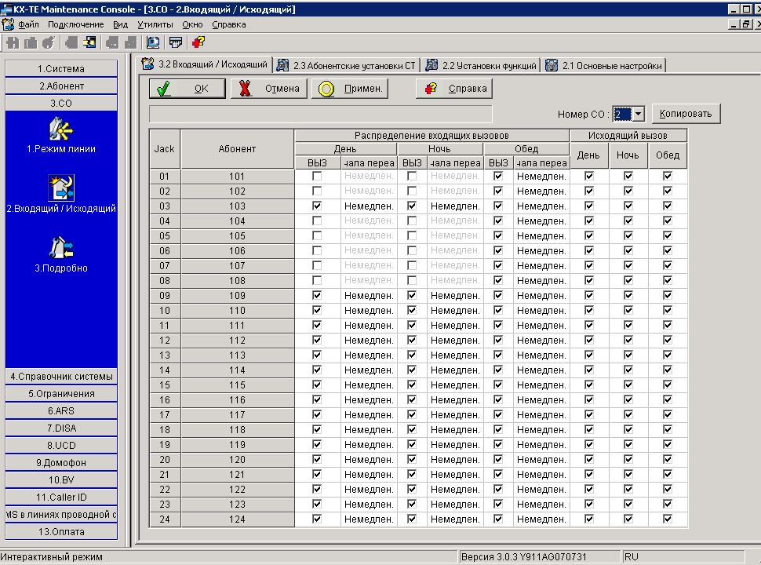
Task: Click the Примен. apply button
Action: tap(350, 89)
